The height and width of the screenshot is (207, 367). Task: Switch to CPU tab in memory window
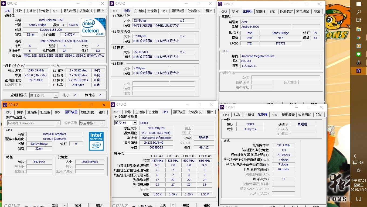tap(226, 115)
